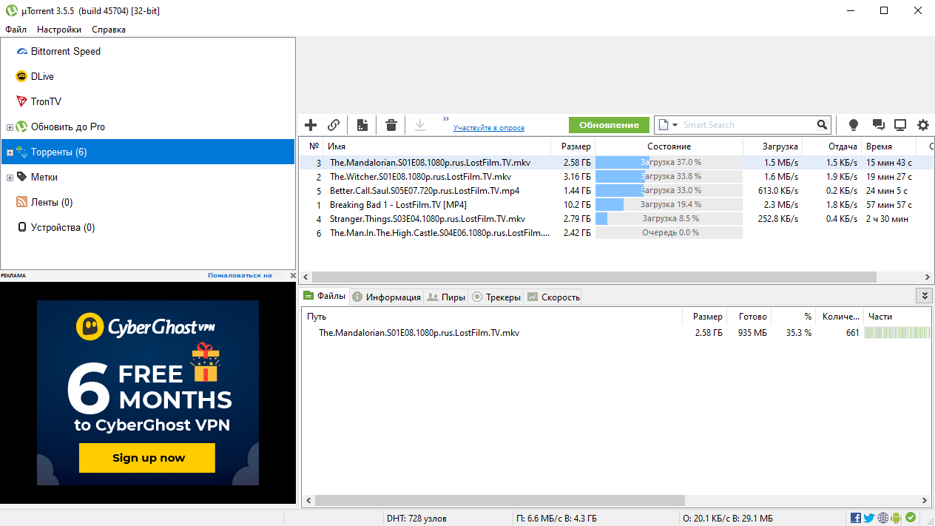Select 'Обновить до Pro' sidebar item
This screenshot has width=935, height=526.
[x=68, y=127]
